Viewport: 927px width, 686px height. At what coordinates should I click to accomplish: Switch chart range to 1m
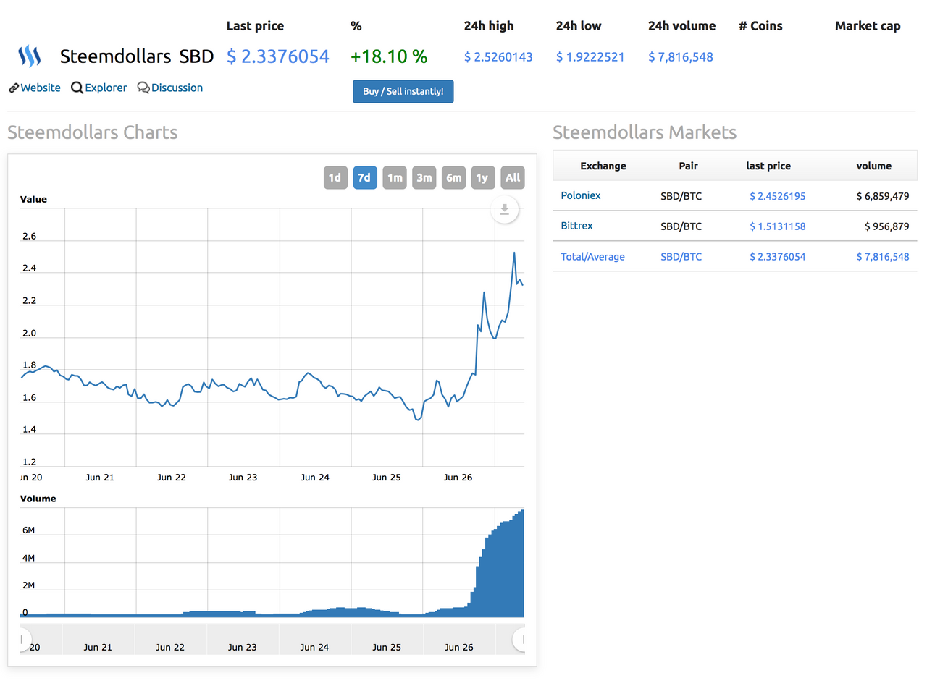pyautogui.click(x=395, y=178)
